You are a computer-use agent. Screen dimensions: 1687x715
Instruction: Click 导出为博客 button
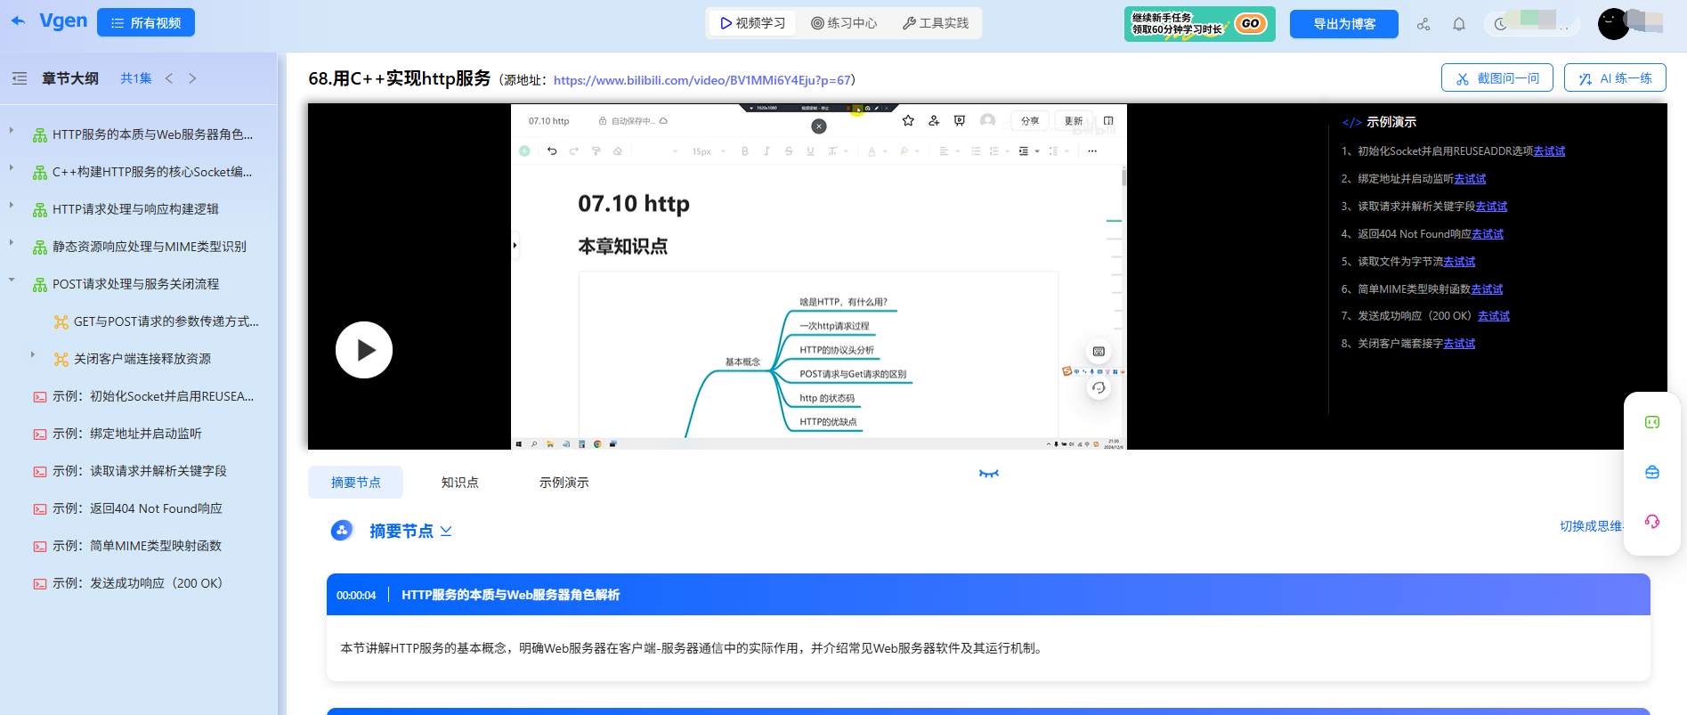(1344, 24)
